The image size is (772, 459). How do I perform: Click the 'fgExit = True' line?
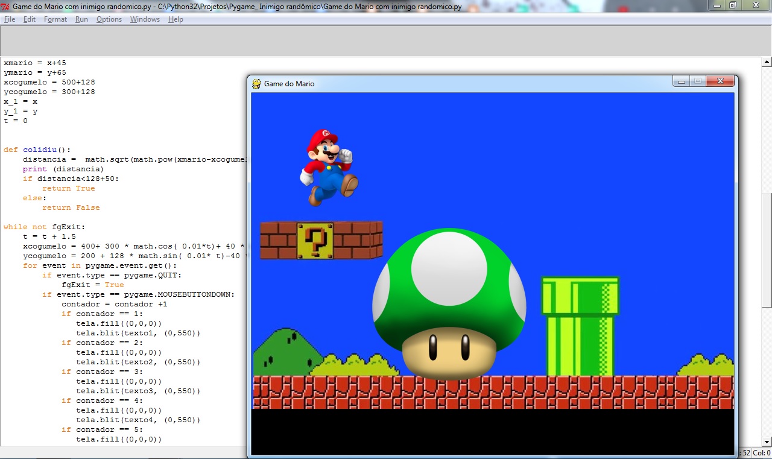[93, 285]
